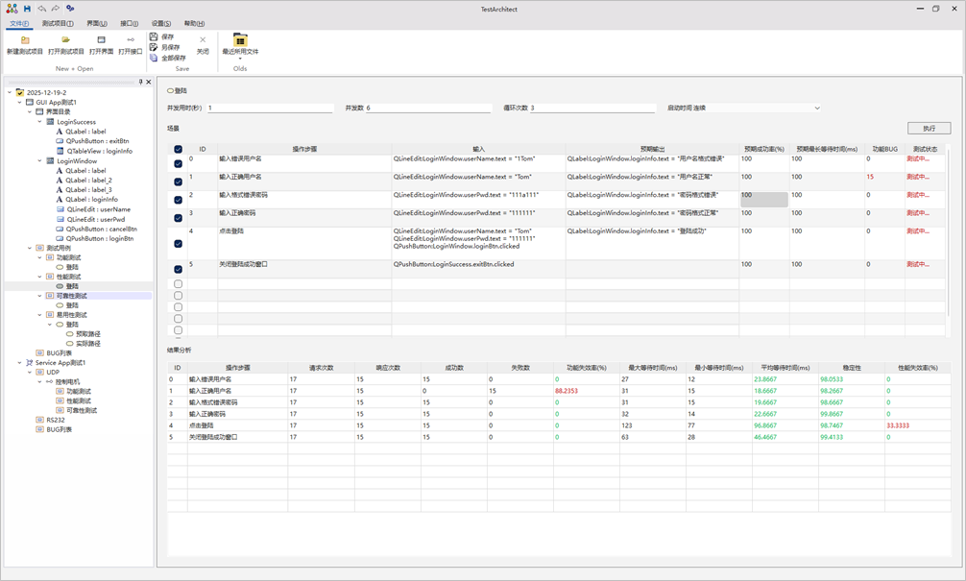Uncheck the checkbox for row 点击登陆

tap(178, 244)
